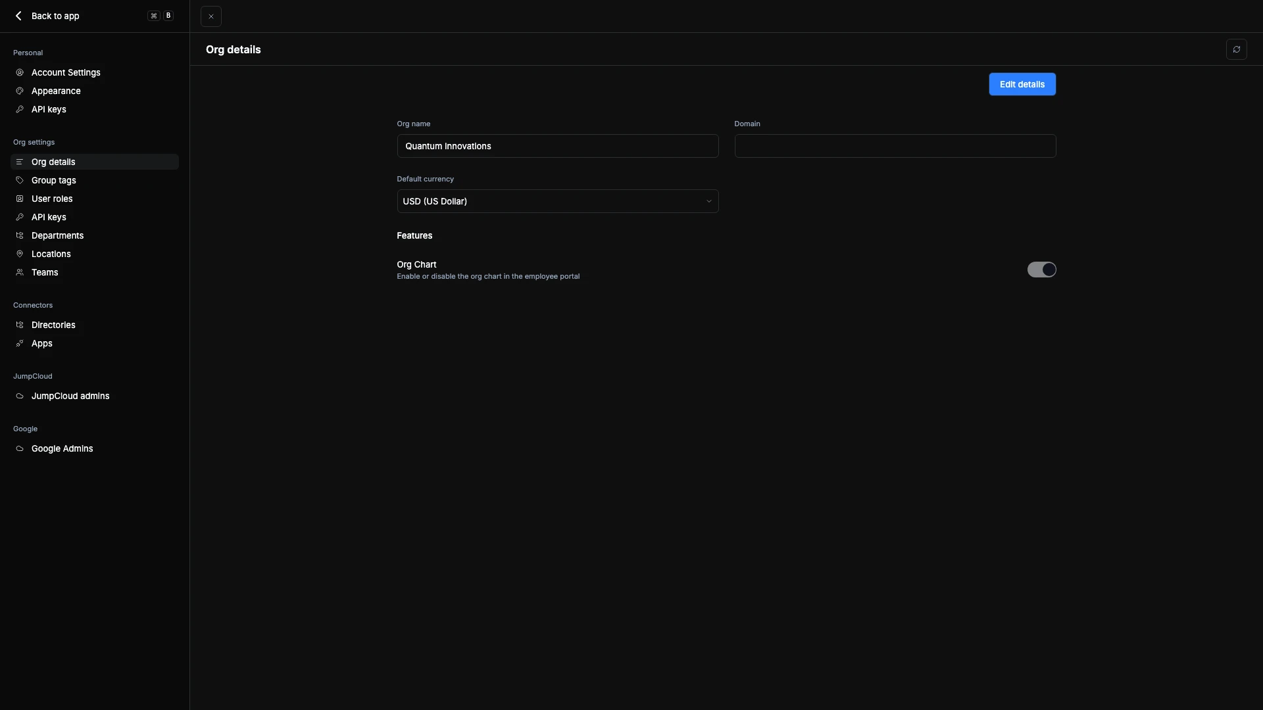Open the Default currency dropdown
The width and height of the screenshot is (1263, 710).
pyautogui.click(x=557, y=201)
